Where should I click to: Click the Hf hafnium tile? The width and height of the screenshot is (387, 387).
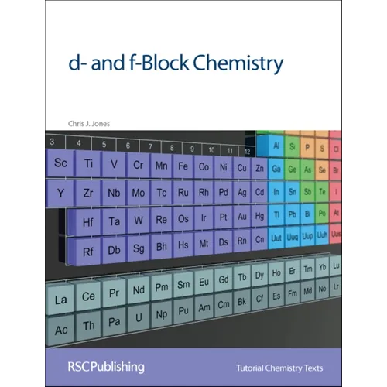click(x=87, y=222)
